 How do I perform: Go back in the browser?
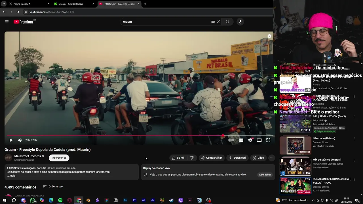(x=4, y=12)
